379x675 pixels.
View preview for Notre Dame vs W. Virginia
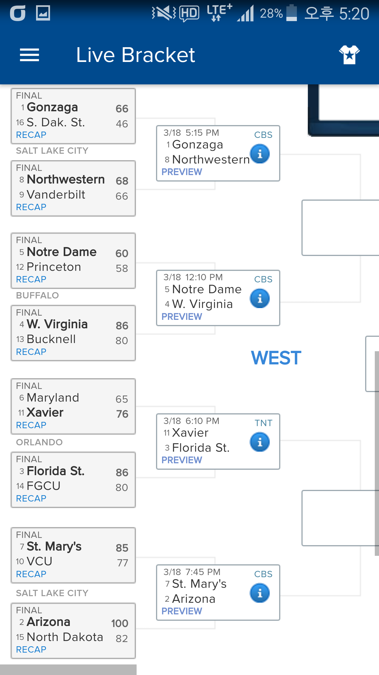(x=182, y=316)
